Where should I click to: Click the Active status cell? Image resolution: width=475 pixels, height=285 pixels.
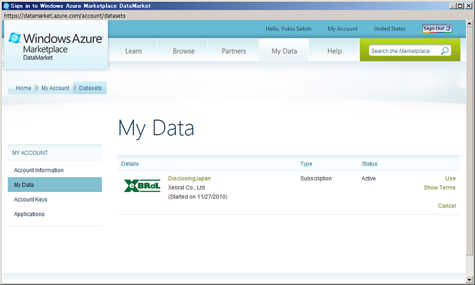pyautogui.click(x=368, y=178)
